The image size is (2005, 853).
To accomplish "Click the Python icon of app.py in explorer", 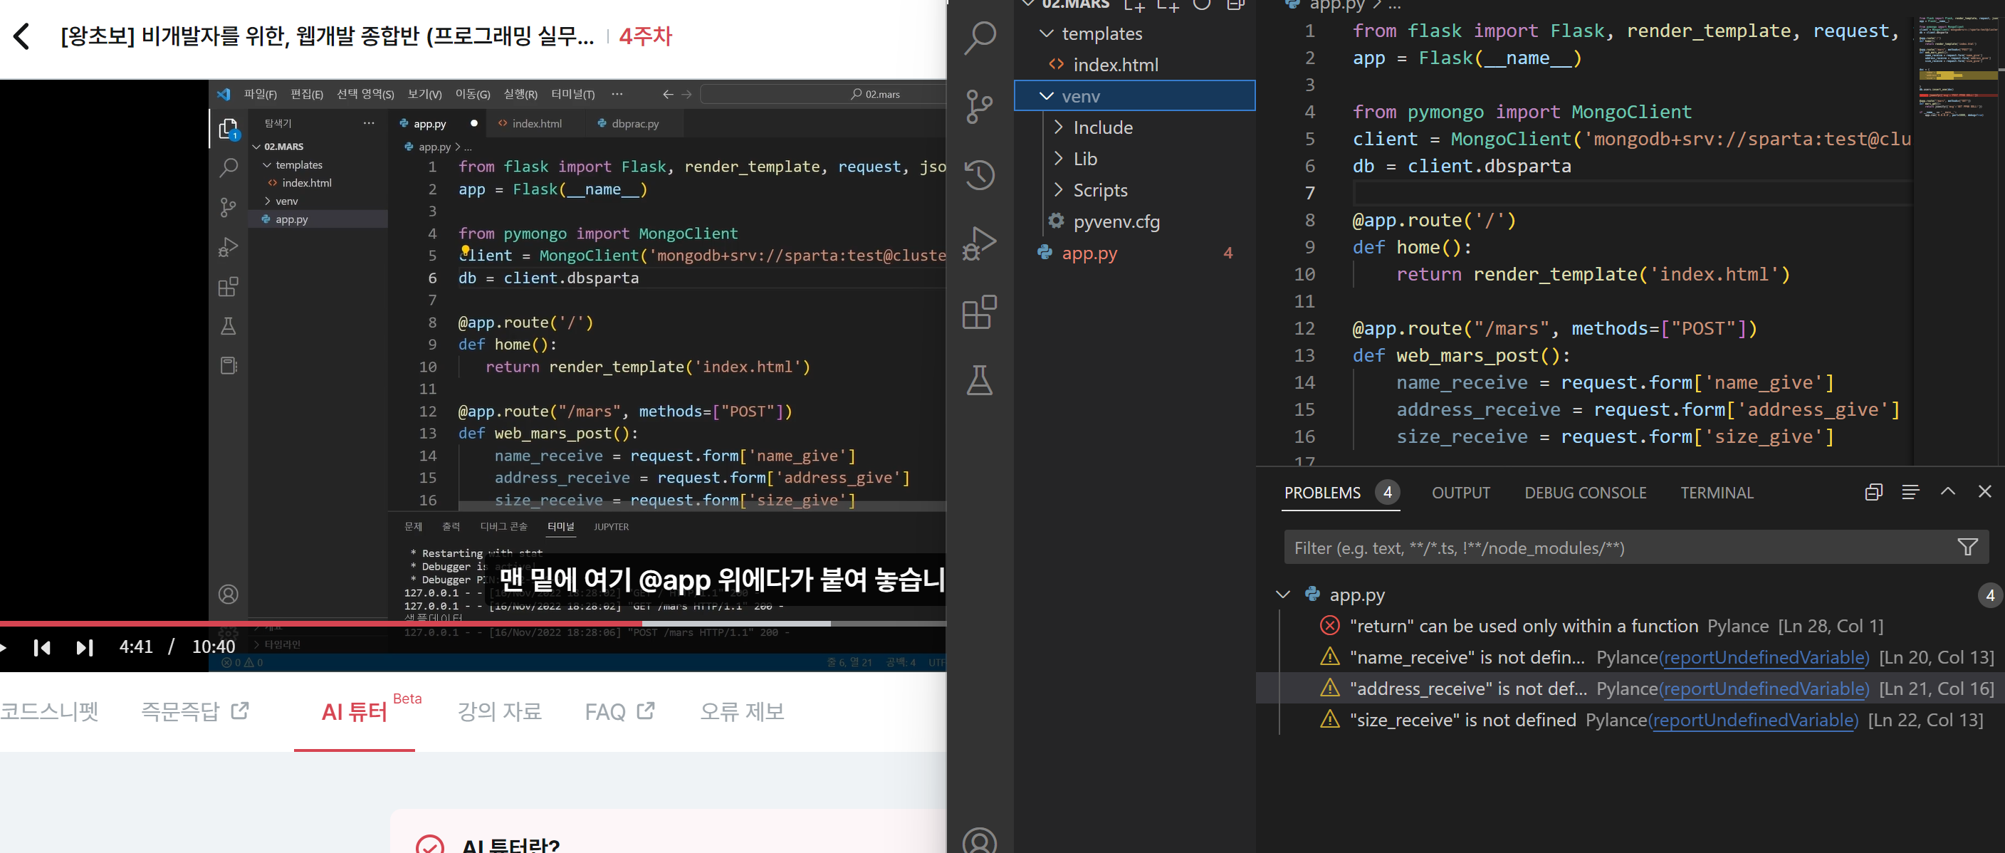I will pos(1045,252).
